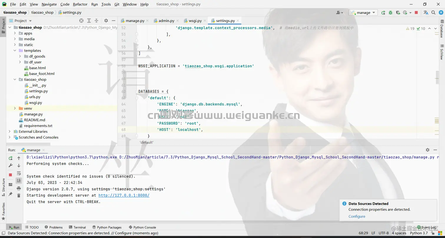
Task: Open the user account dropdown
Action: (x=340, y=13)
